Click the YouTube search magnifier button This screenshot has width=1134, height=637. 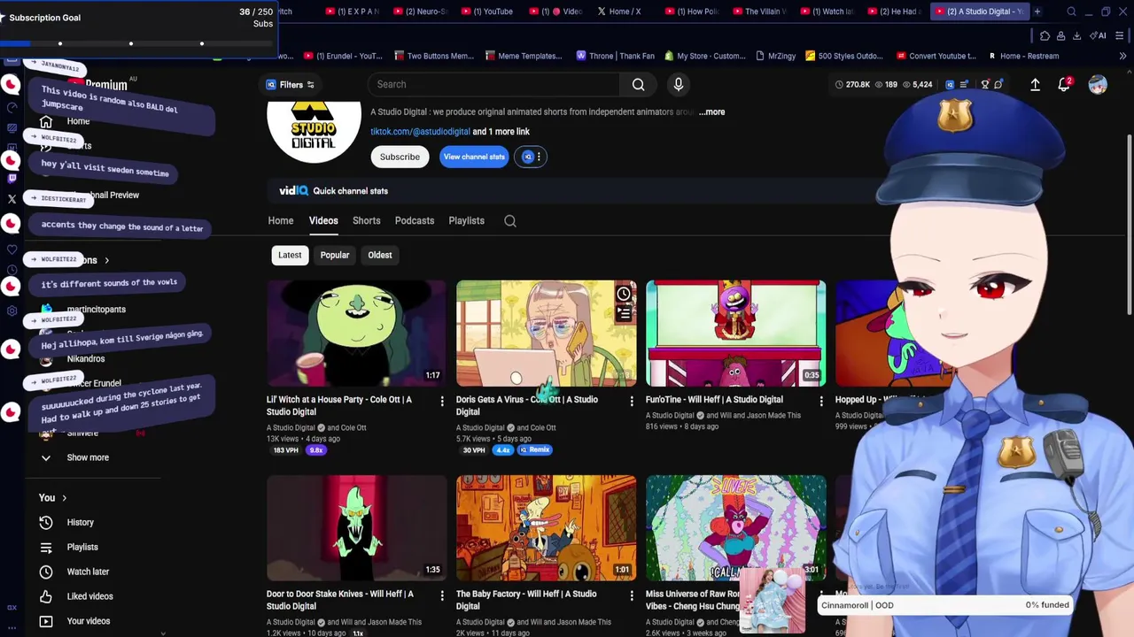click(639, 85)
